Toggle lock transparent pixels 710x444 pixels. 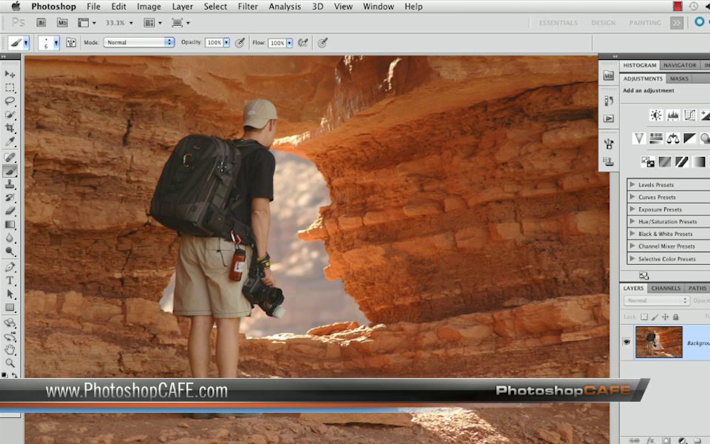[x=644, y=317]
